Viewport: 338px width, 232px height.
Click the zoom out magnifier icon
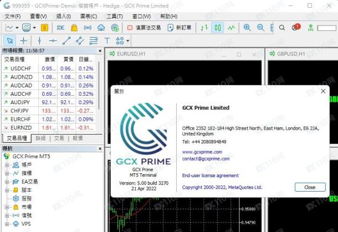[260, 28]
